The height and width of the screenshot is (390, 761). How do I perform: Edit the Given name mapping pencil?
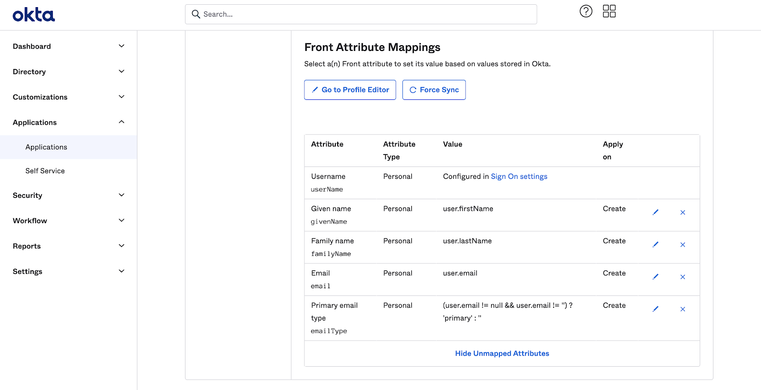(655, 212)
